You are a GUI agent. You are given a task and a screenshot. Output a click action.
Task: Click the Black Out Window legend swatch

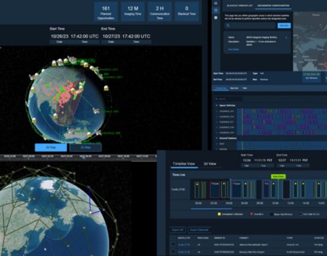[x=272, y=214]
